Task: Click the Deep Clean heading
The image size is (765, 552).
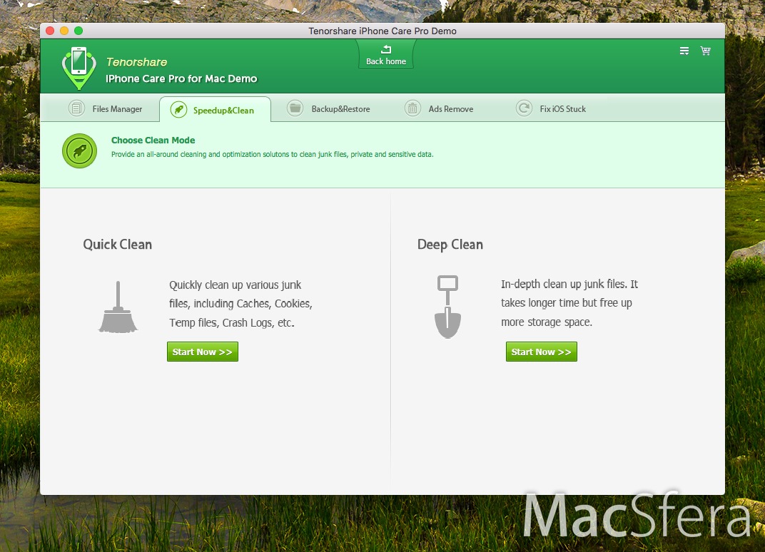Action: tap(450, 245)
